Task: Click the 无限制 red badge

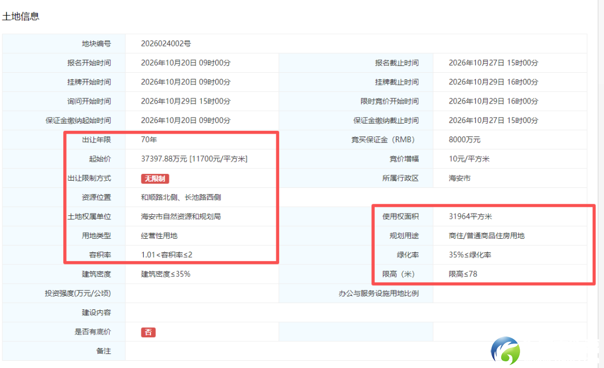Action: 155,178
